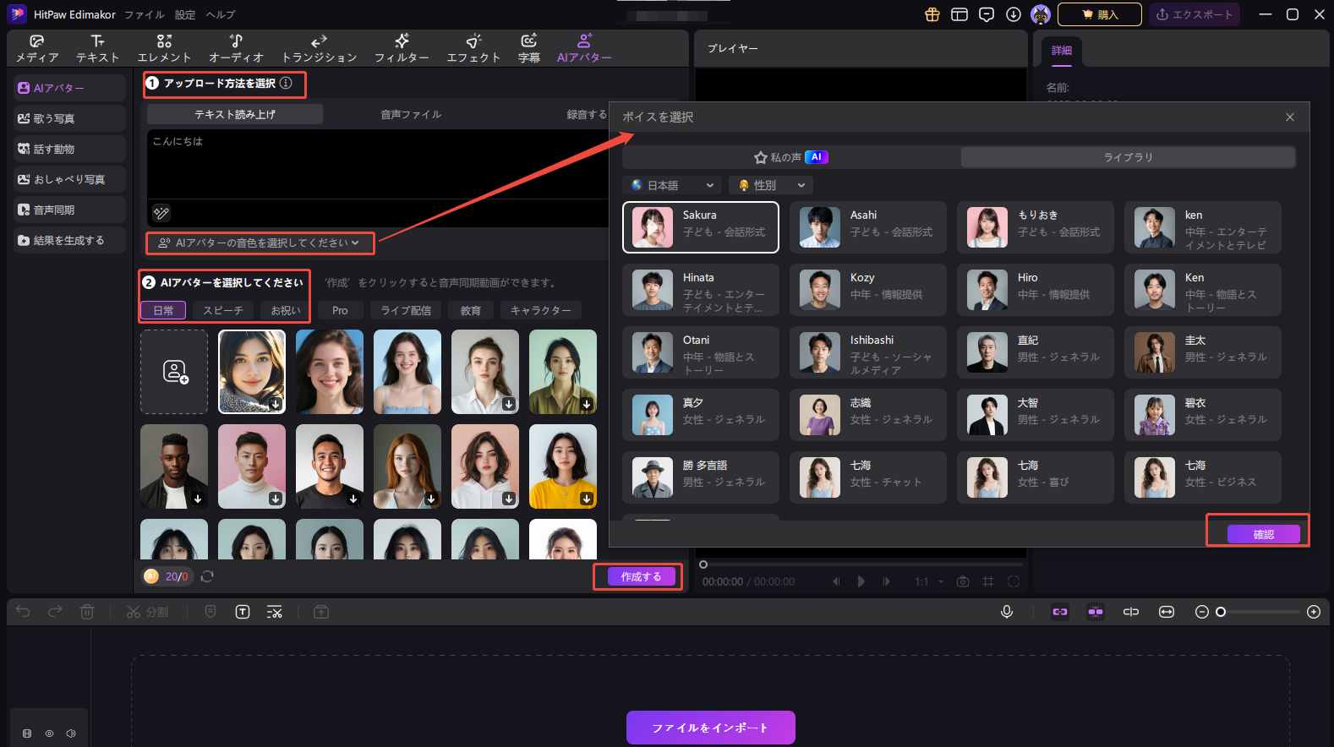Click the timeline zoom slider handle
Screen dimensions: 1334x747
coord(1221,612)
